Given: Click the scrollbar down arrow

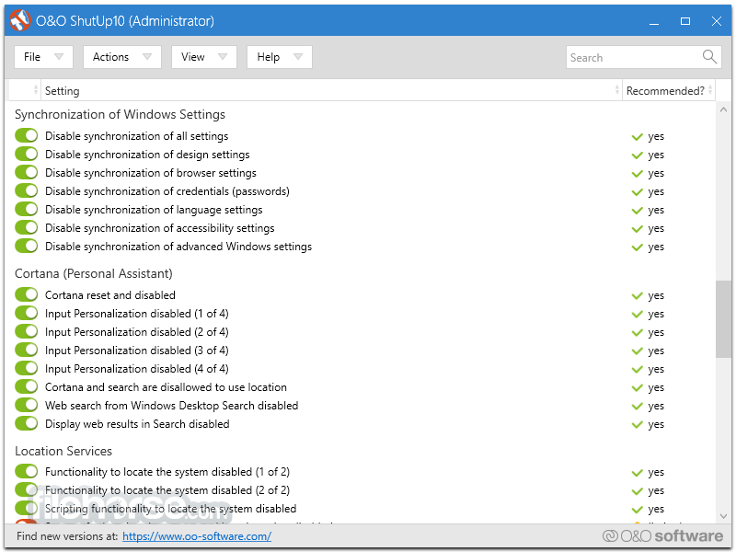Looking at the screenshot, I should pyautogui.click(x=723, y=516).
